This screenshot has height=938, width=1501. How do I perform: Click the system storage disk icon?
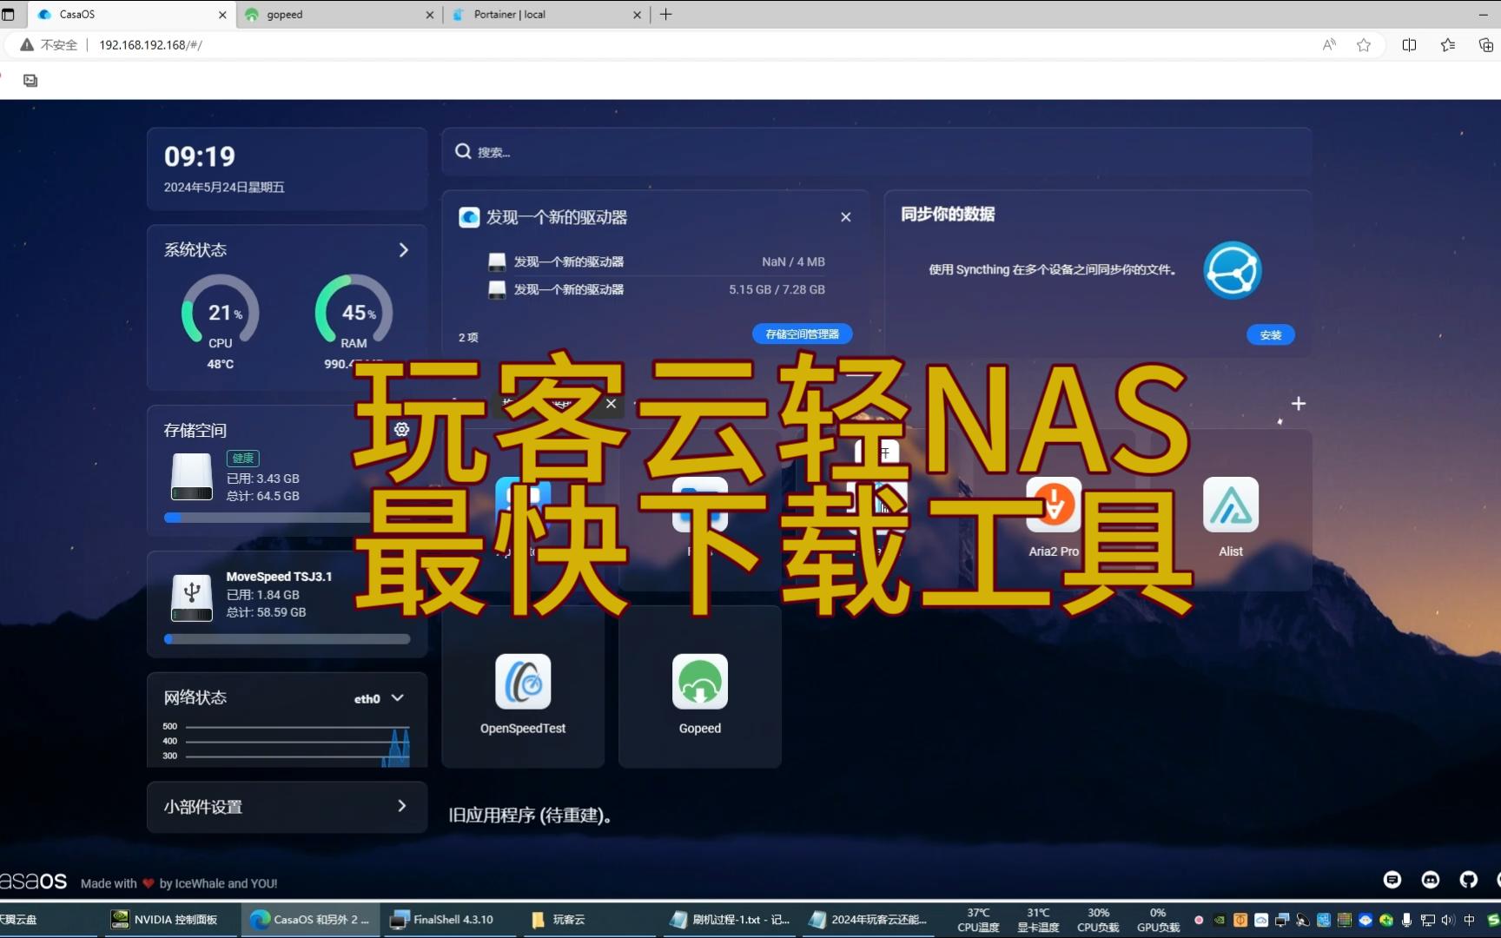192,477
